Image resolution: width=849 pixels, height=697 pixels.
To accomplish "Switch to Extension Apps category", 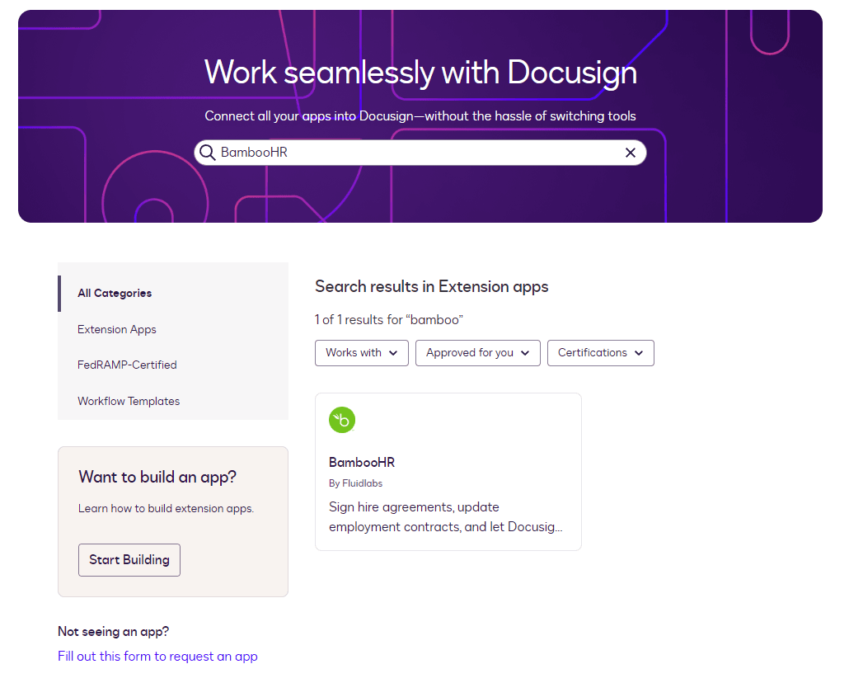I will click(x=117, y=329).
